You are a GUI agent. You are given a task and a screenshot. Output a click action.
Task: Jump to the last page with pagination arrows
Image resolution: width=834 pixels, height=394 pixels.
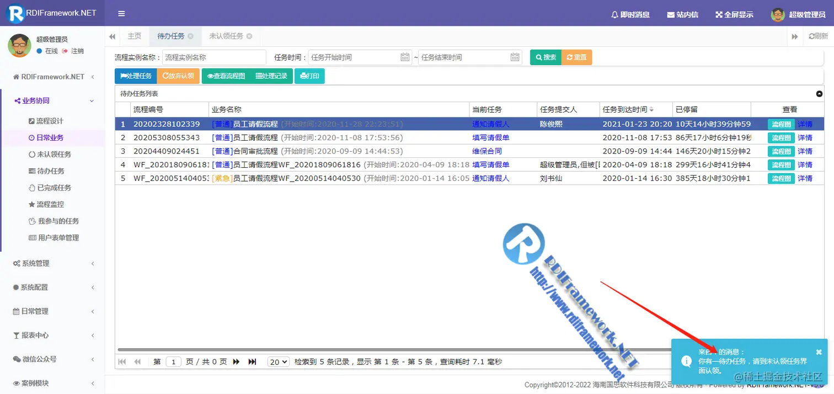click(252, 361)
